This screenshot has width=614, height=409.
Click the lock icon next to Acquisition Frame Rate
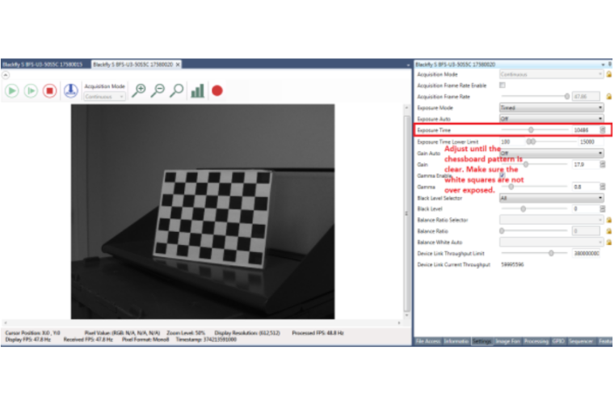(608, 96)
